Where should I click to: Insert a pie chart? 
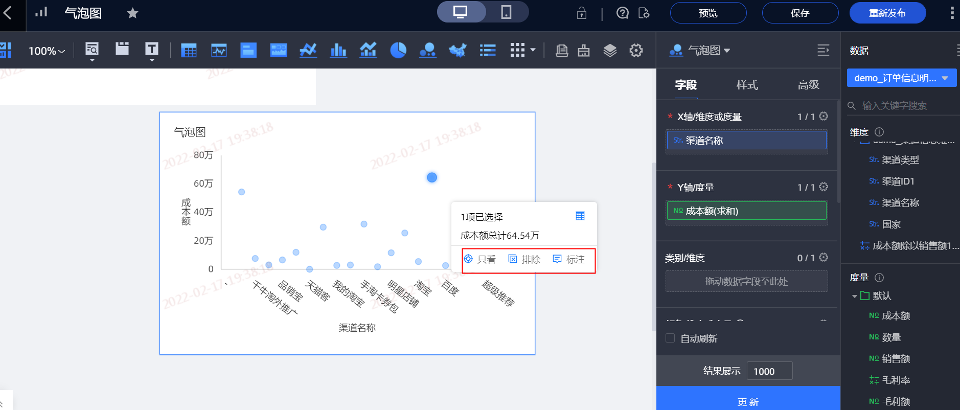(398, 50)
